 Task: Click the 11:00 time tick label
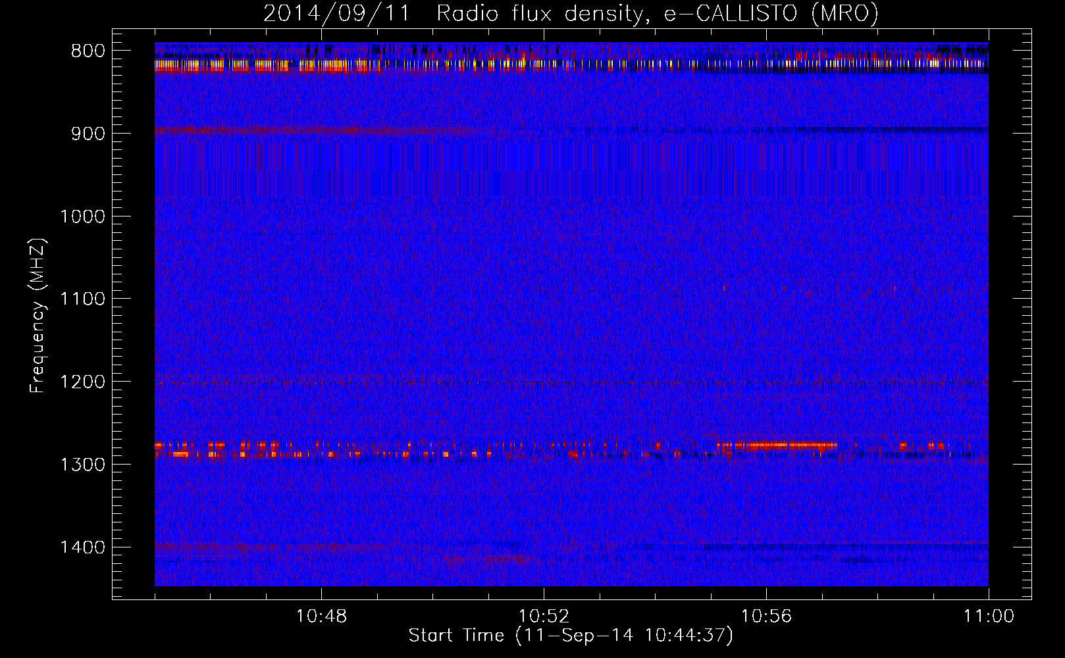(x=989, y=617)
